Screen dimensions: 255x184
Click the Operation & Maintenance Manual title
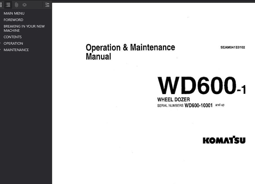pos(130,52)
